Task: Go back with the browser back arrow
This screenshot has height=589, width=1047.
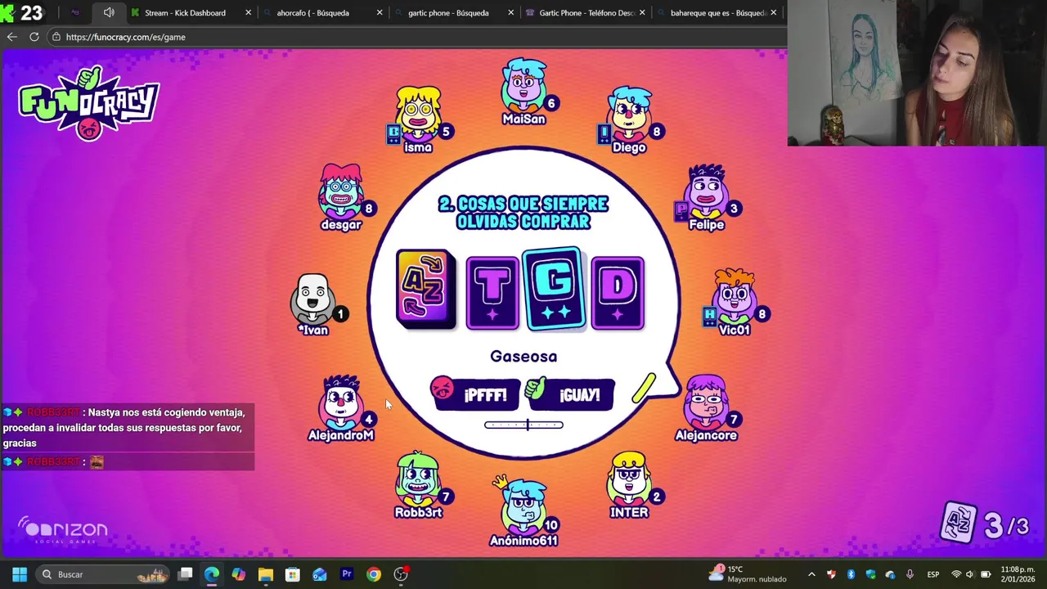Action: 11,37
